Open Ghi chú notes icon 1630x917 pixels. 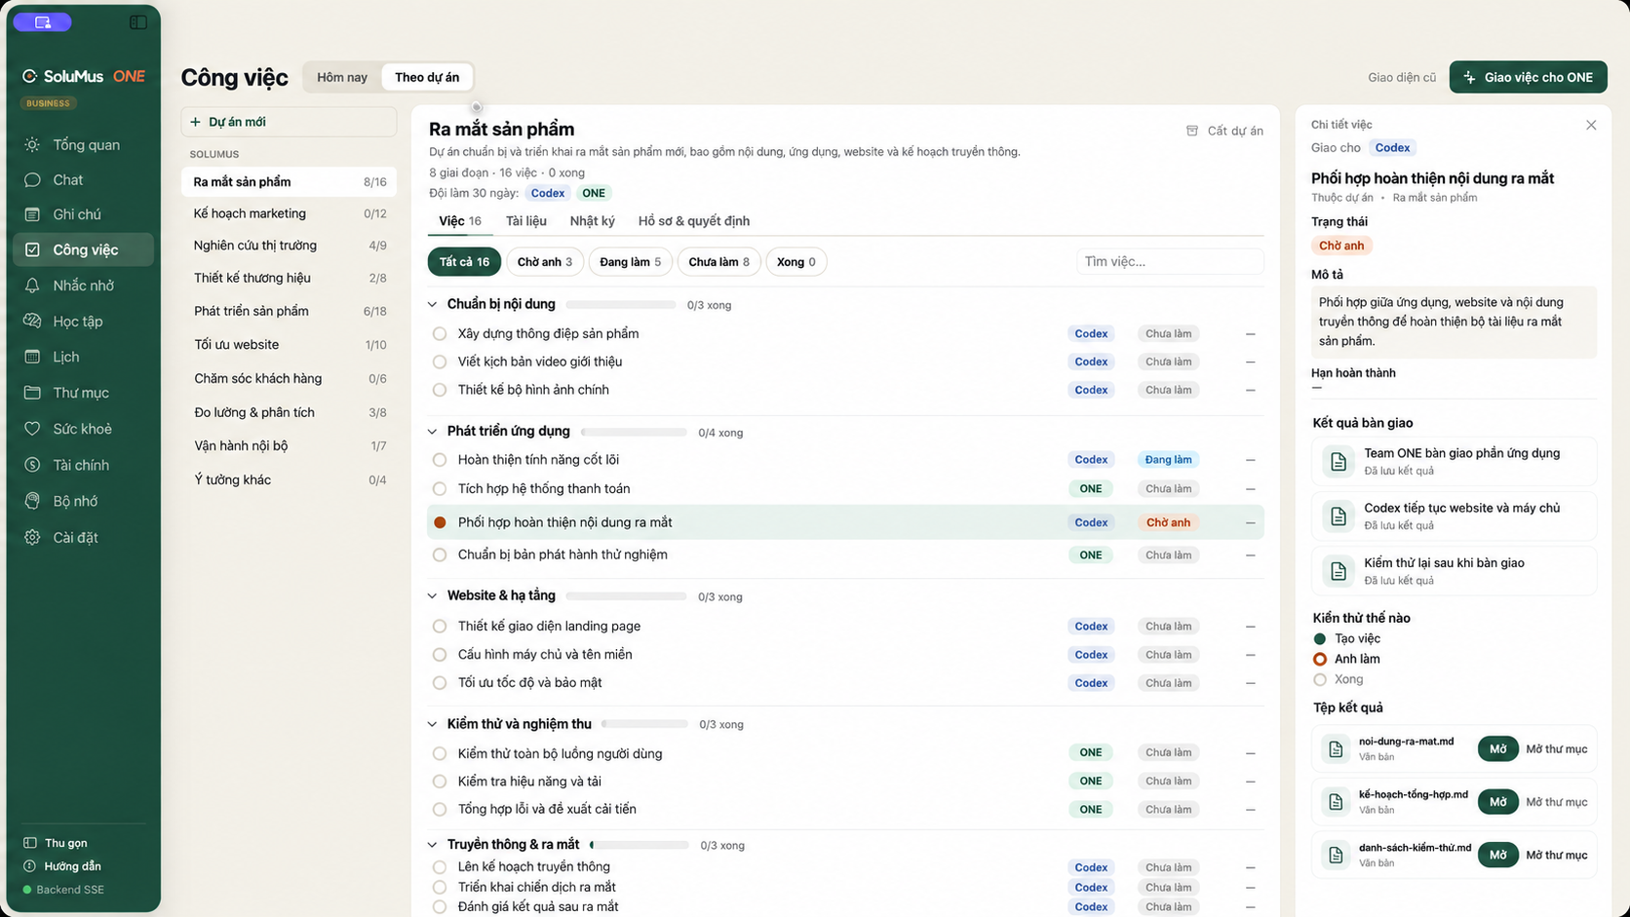pos(32,214)
